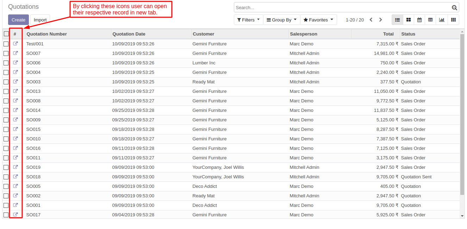Click the search magnifier icon
This screenshot has width=467, height=229.
pos(454,8)
